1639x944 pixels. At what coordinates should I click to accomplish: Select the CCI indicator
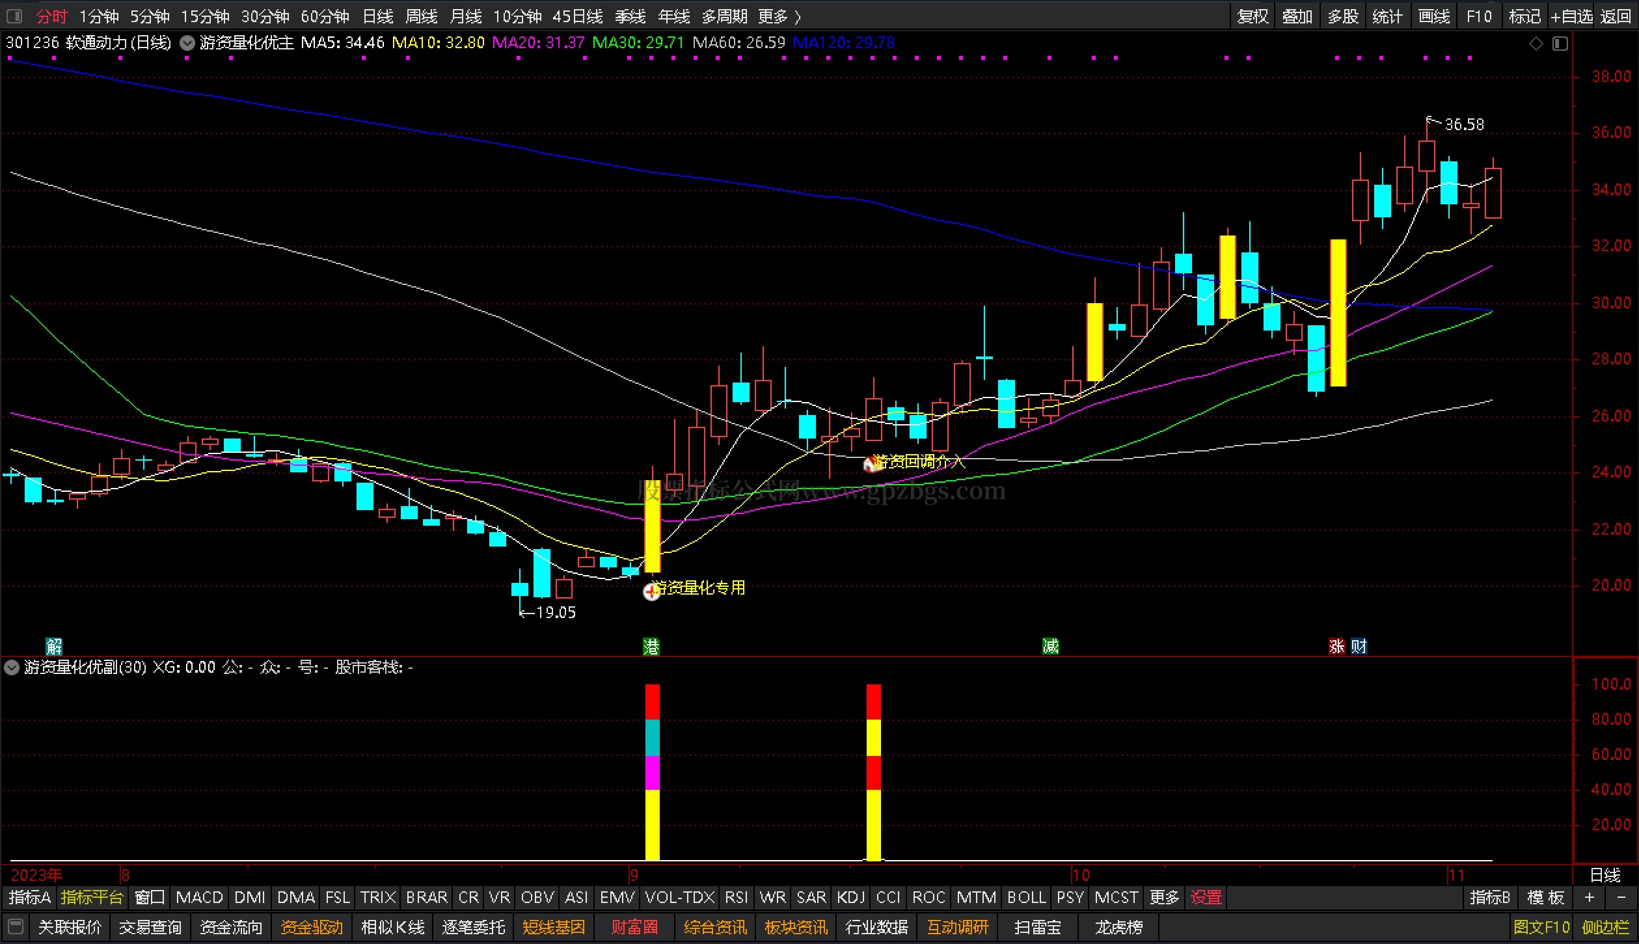(888, 898)
